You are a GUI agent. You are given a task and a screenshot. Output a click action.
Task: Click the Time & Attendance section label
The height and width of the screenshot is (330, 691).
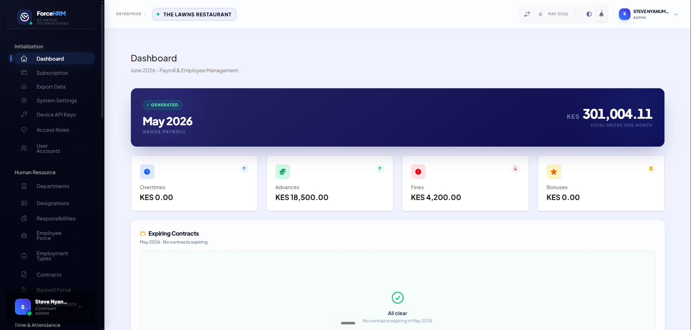point(37,325)
